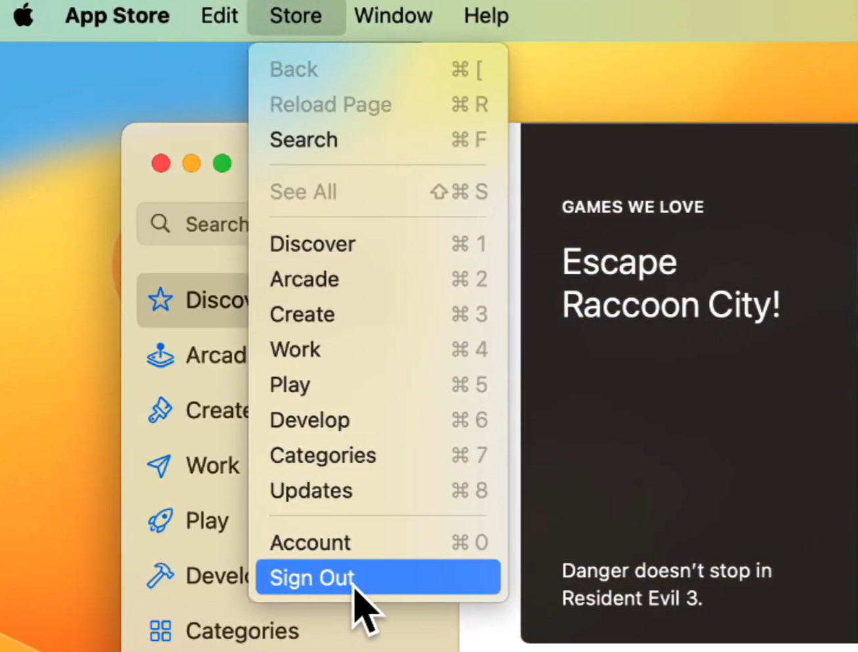Open the Apple menu
Viewport: 858px width, 652px height.
[x=24, y=14]
